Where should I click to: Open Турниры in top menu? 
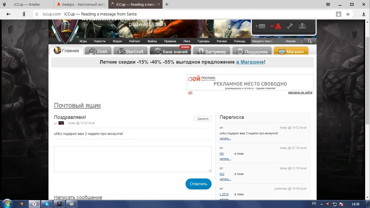click(203, 41)
